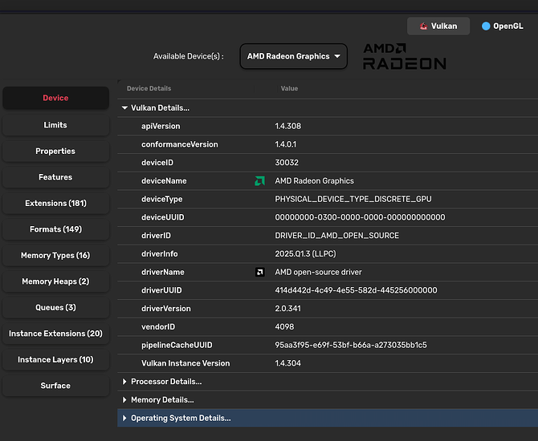The height and width of the screenshot is (441, 538).
Task: Open the Features tab
Action: click(55, 177)
